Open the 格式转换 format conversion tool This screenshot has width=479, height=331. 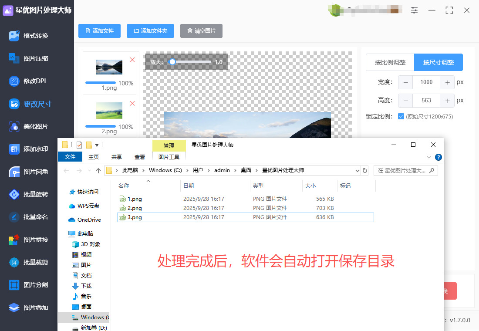(28, 36)
